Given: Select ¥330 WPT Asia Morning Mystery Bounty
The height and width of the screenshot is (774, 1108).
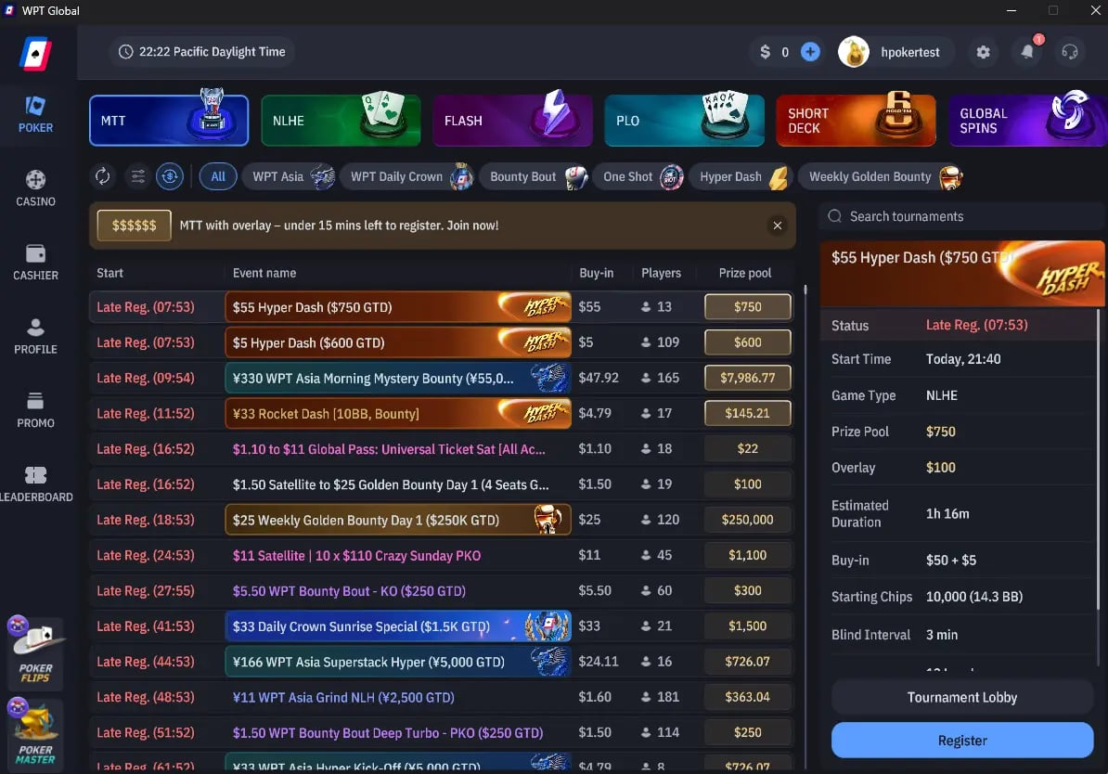Looking at the screenshot, I should tap(441, 378).
